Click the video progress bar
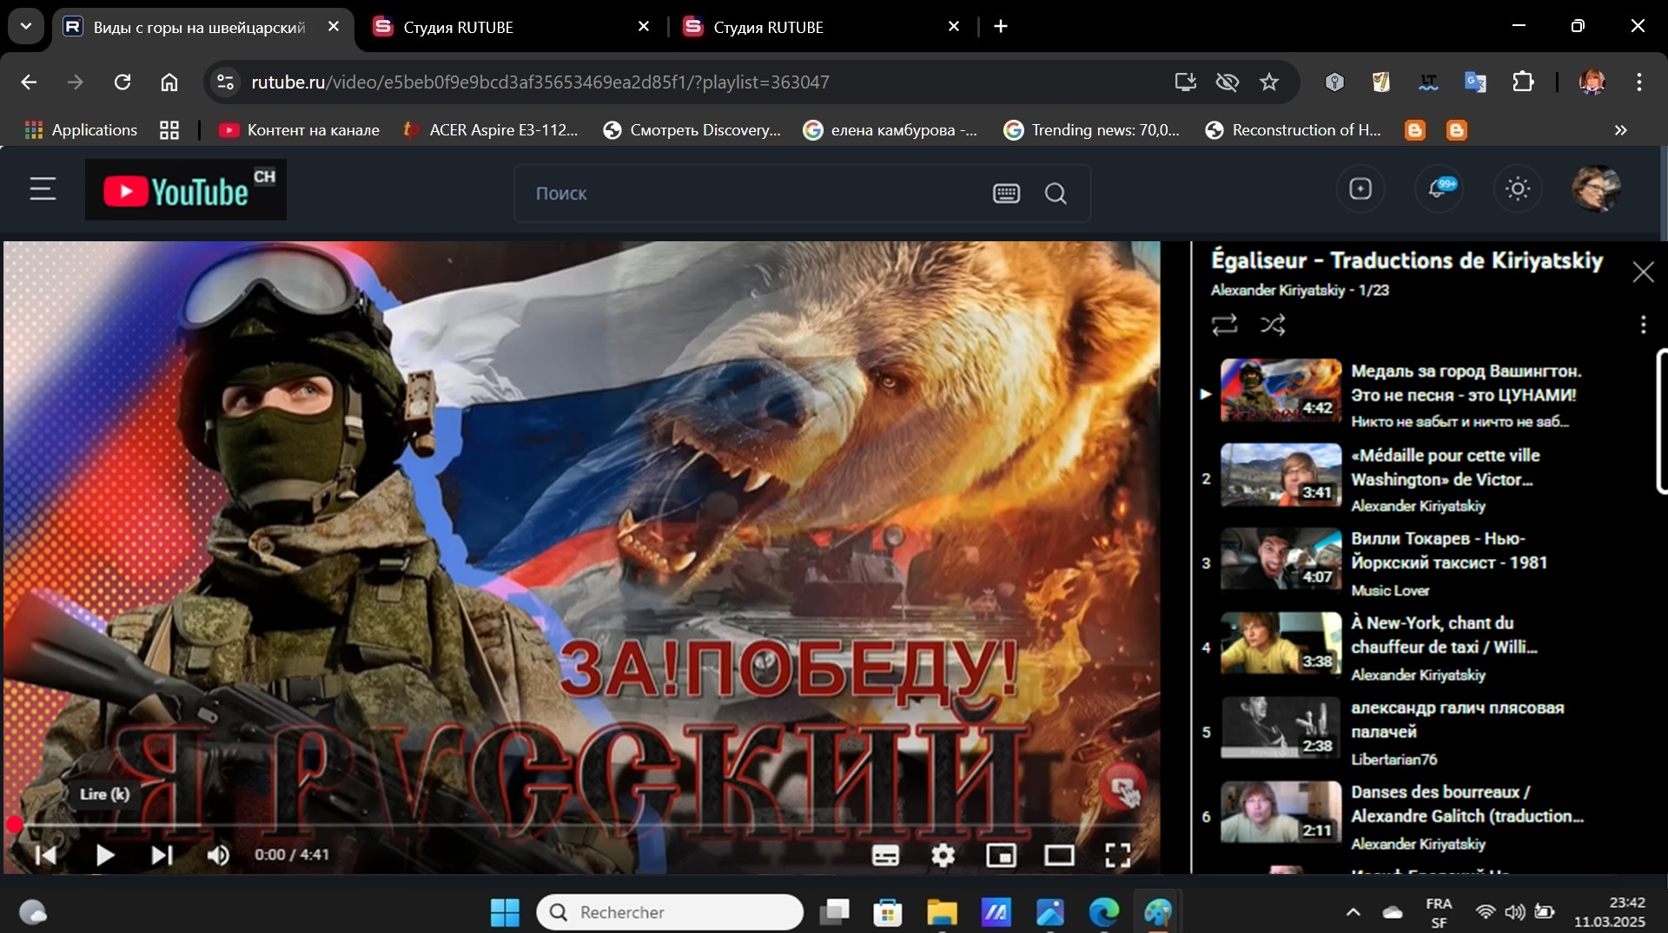Image resolution: width=1668 pixels, height=933 pixels. [582, 825]
